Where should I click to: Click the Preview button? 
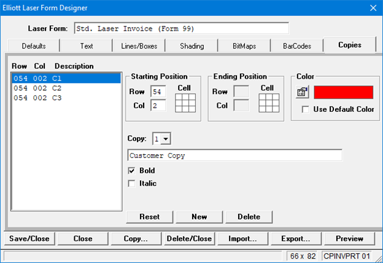point(349,238)
